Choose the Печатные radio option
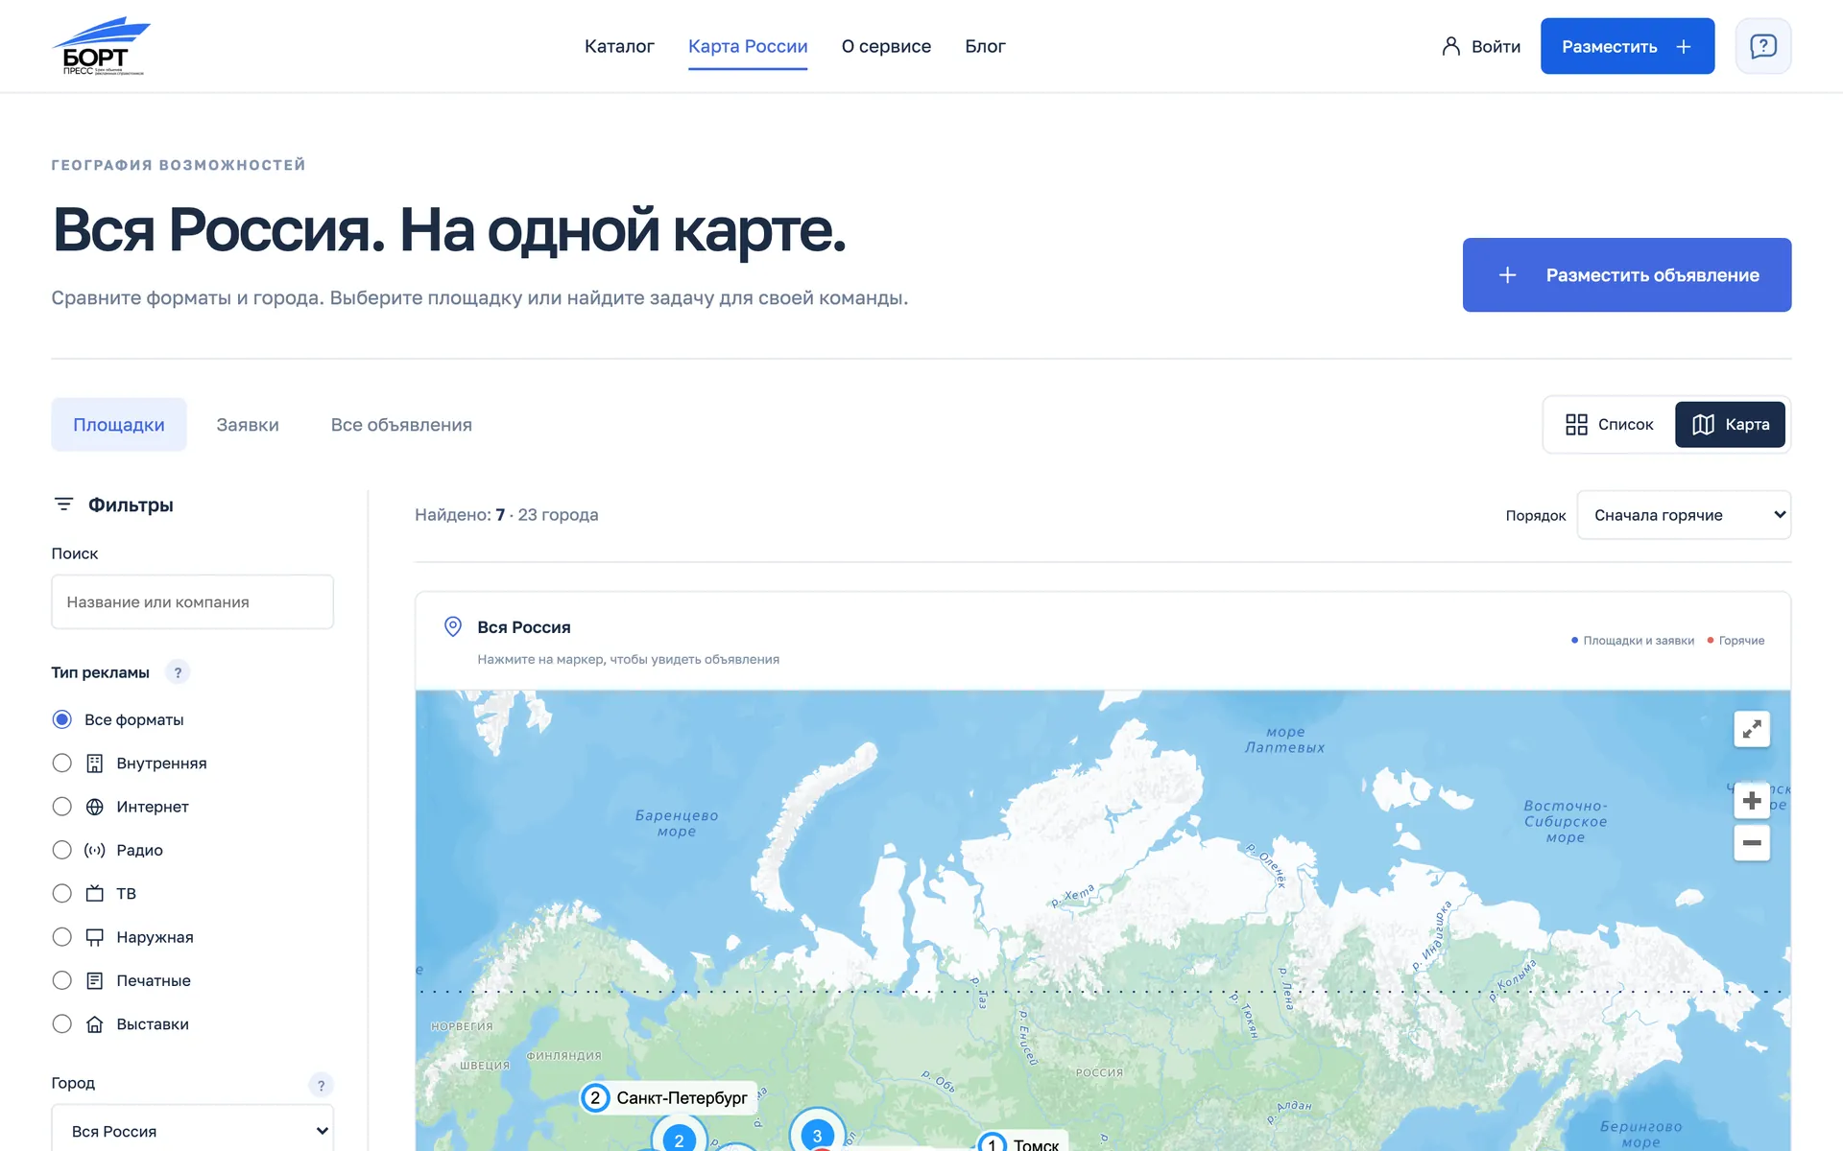Screen dimensions: 1843x1151 pos(62,980)
